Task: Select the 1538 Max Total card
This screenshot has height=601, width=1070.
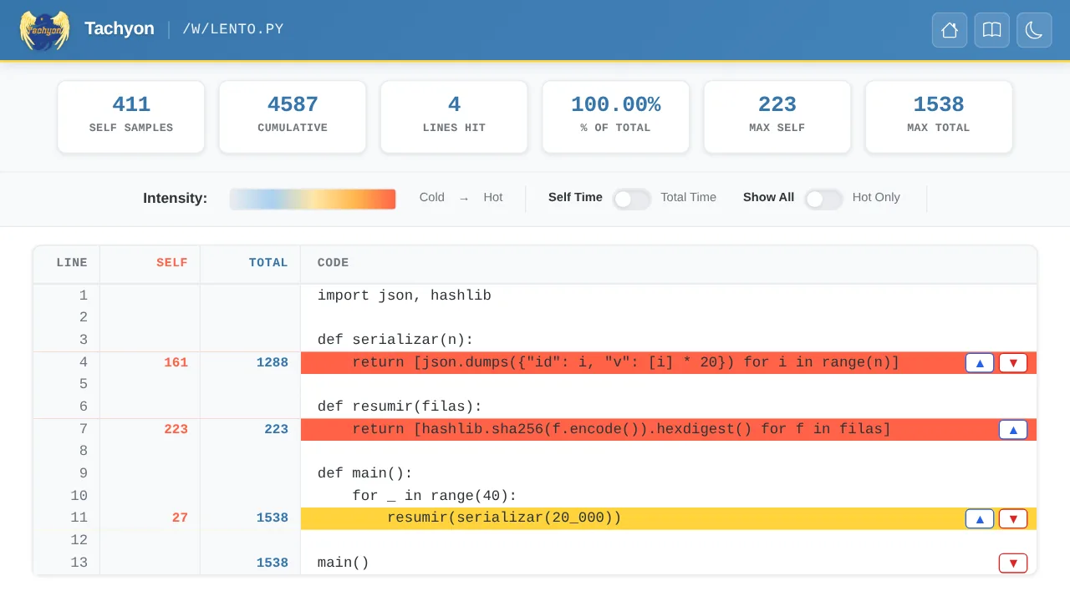Action: (939, 117)
